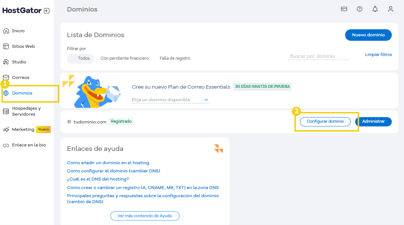Click the 30 DÍAS GRATIS DE PRUEBA badge
This screenshot has width=404, height=225.
[x=262, y=87]
